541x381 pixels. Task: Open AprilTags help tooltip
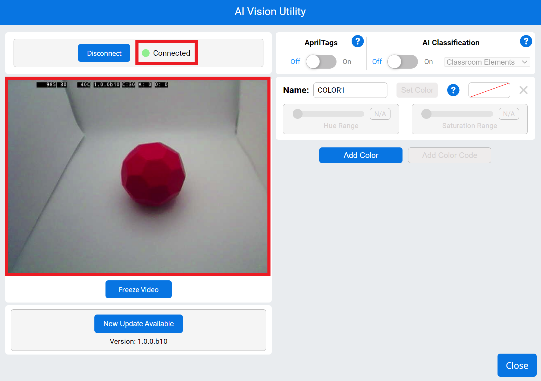coord(357,41)
